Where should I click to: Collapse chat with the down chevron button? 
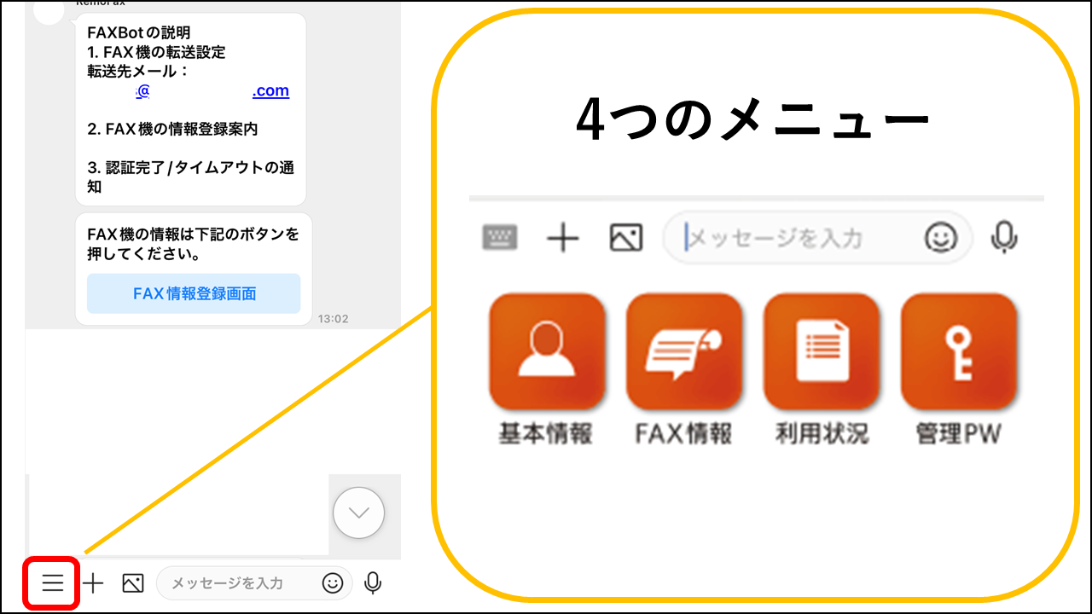click(358, 513)
